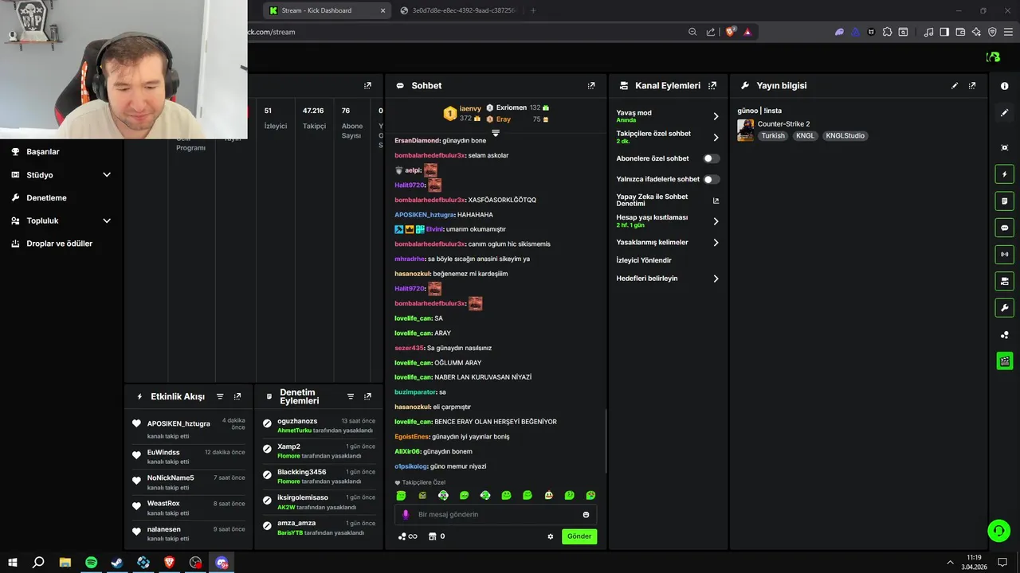1020x573 pixels.
Task: Open oguzhanozs entry in moderation actions
Action: click(297, 421)
